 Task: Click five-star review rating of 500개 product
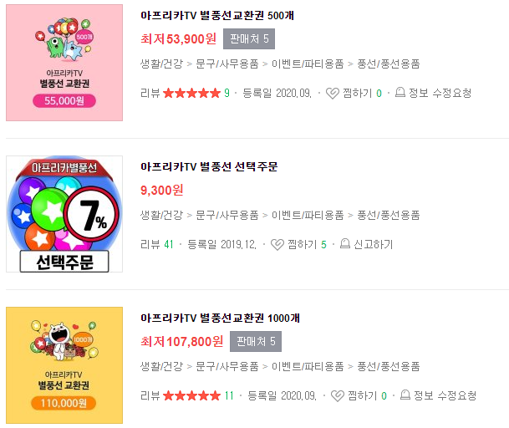(192, 93)
